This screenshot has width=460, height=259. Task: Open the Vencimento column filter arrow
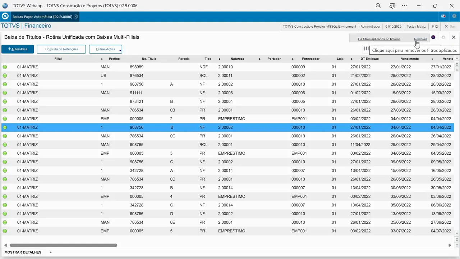pyautogui.click(x=432, y=59)
